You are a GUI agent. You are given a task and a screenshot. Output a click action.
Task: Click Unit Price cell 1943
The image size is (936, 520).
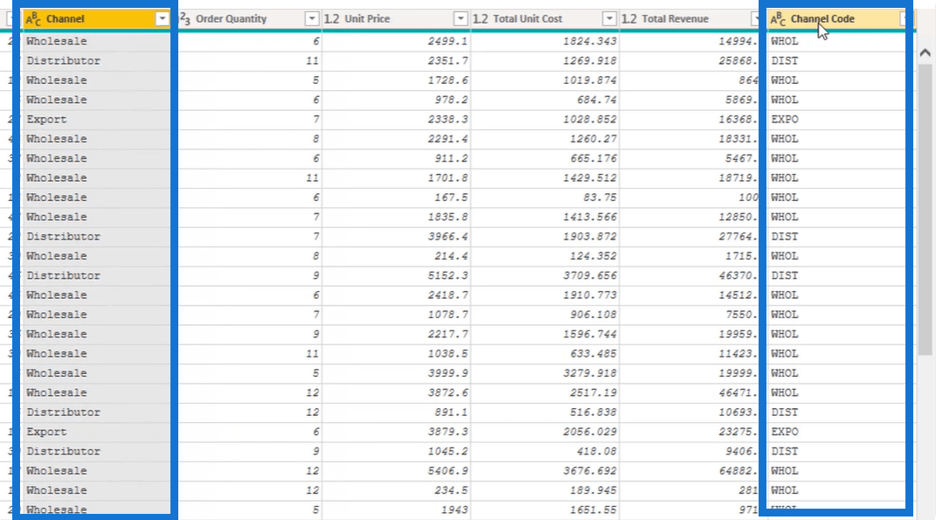397,510
